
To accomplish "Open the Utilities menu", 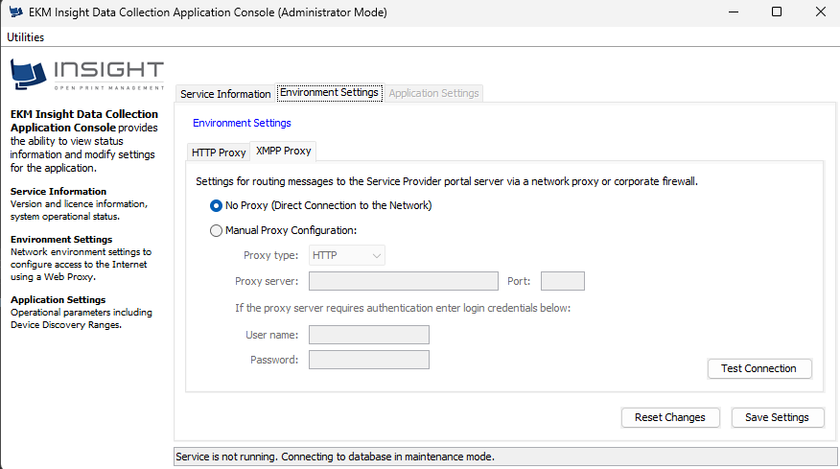I will [x=25, y=37].
